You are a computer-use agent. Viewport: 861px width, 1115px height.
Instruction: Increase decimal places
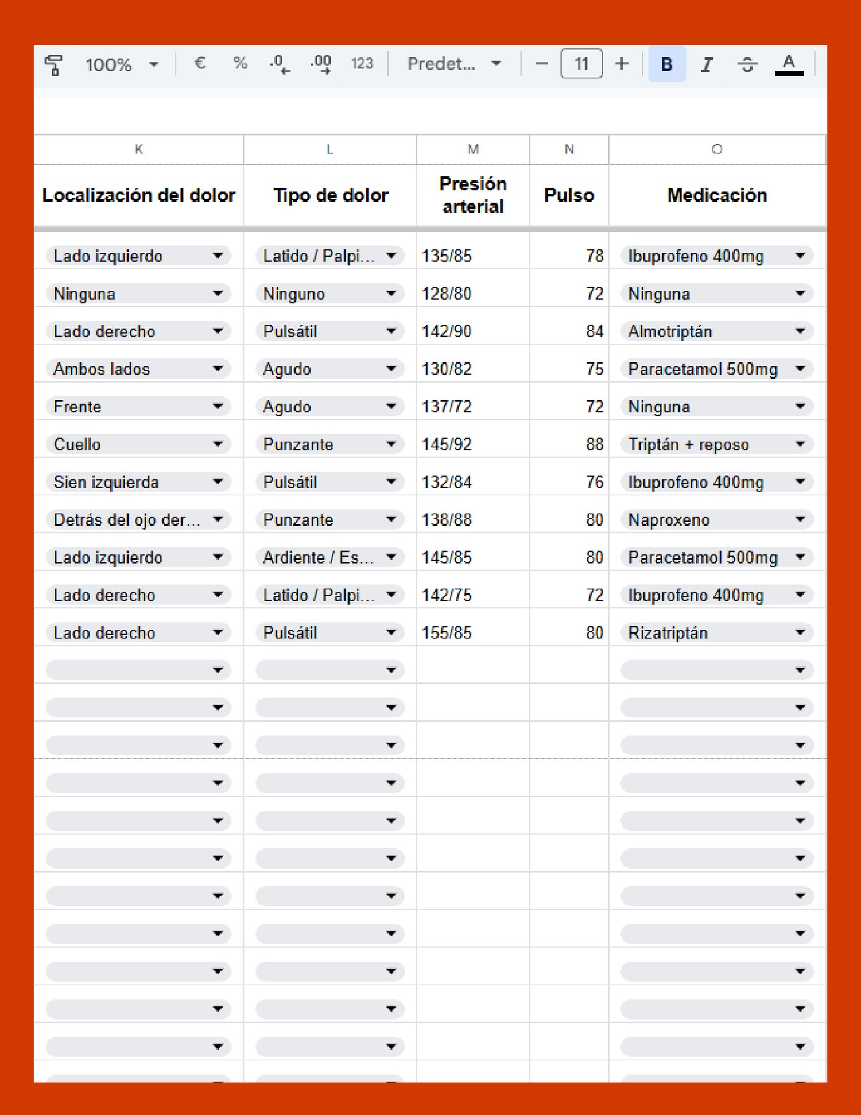[321, 64]
